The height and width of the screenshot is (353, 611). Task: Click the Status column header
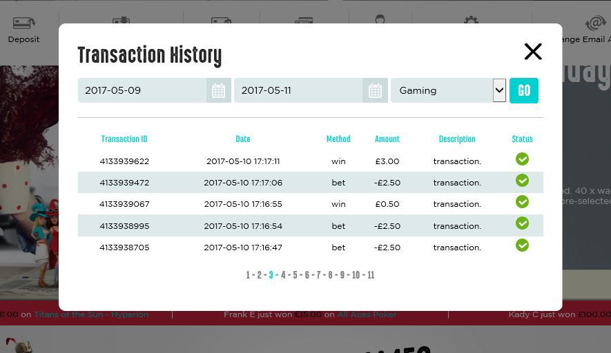click(x=522, y=139)
